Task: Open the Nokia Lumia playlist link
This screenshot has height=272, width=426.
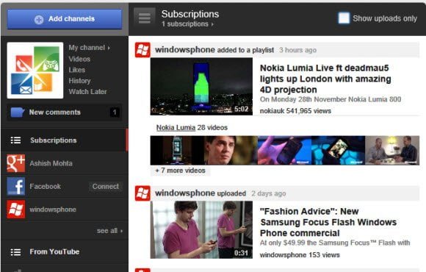Action: pos(176,128)
